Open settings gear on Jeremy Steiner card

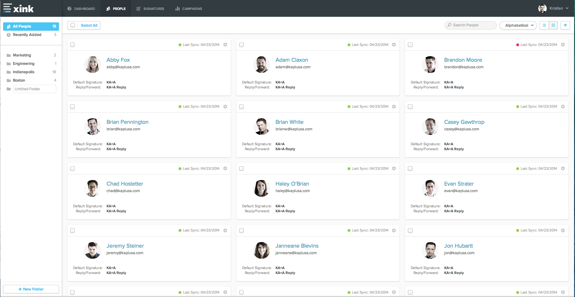click(x=225, y=230)
